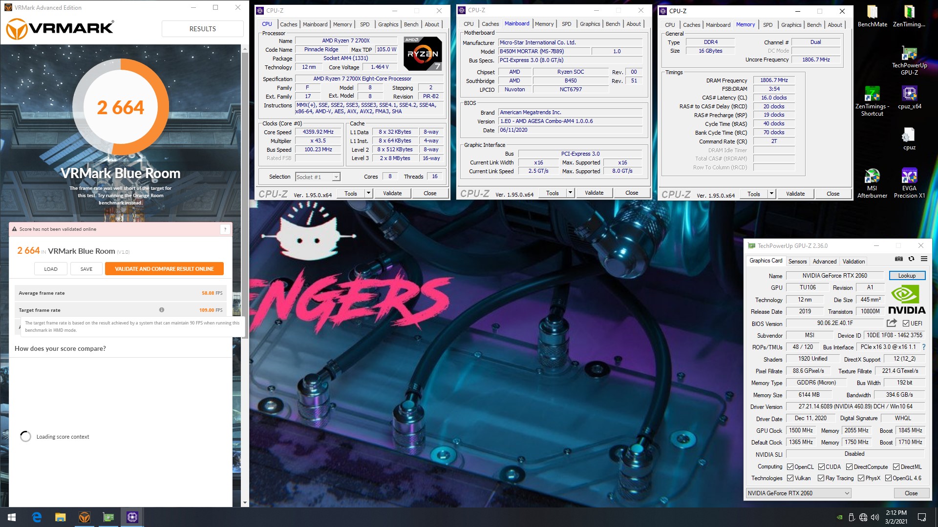
Task: Open Validation tab in GPU-Z
Action: [853, 262]
